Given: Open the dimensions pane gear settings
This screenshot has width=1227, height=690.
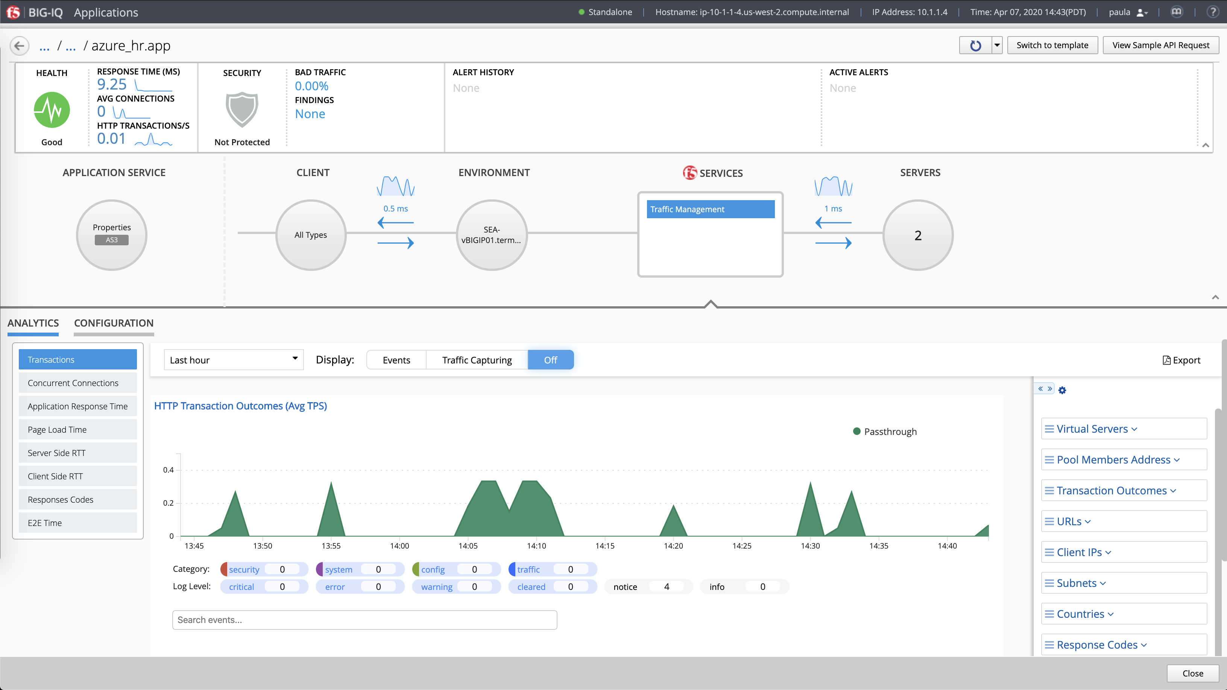Looking at the screenshot, I should [x=1062, y=390].
